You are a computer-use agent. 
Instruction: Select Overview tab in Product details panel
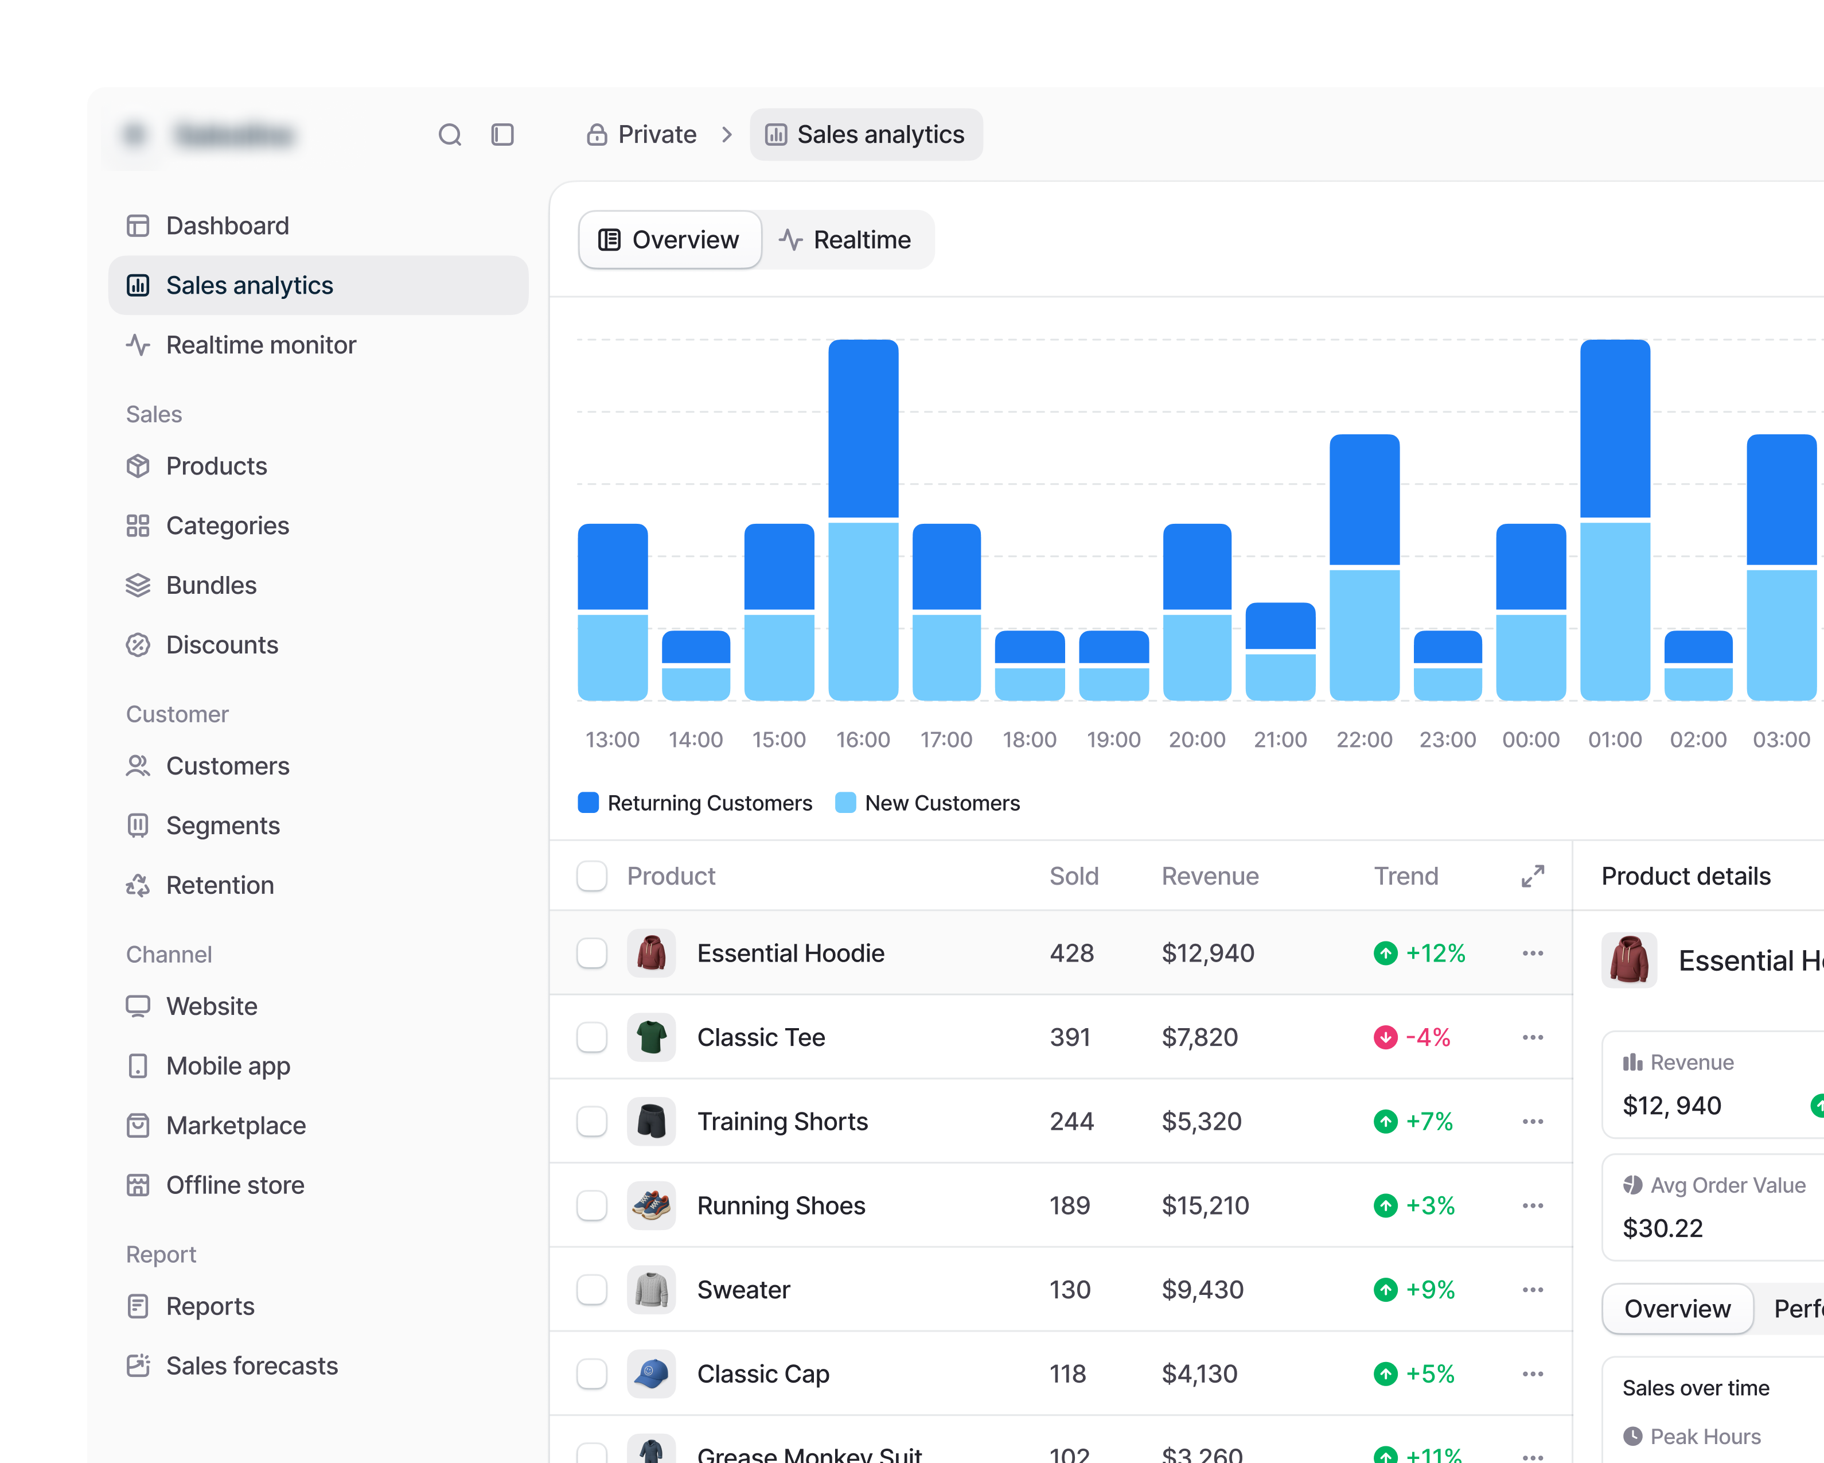[1677, 1309]
